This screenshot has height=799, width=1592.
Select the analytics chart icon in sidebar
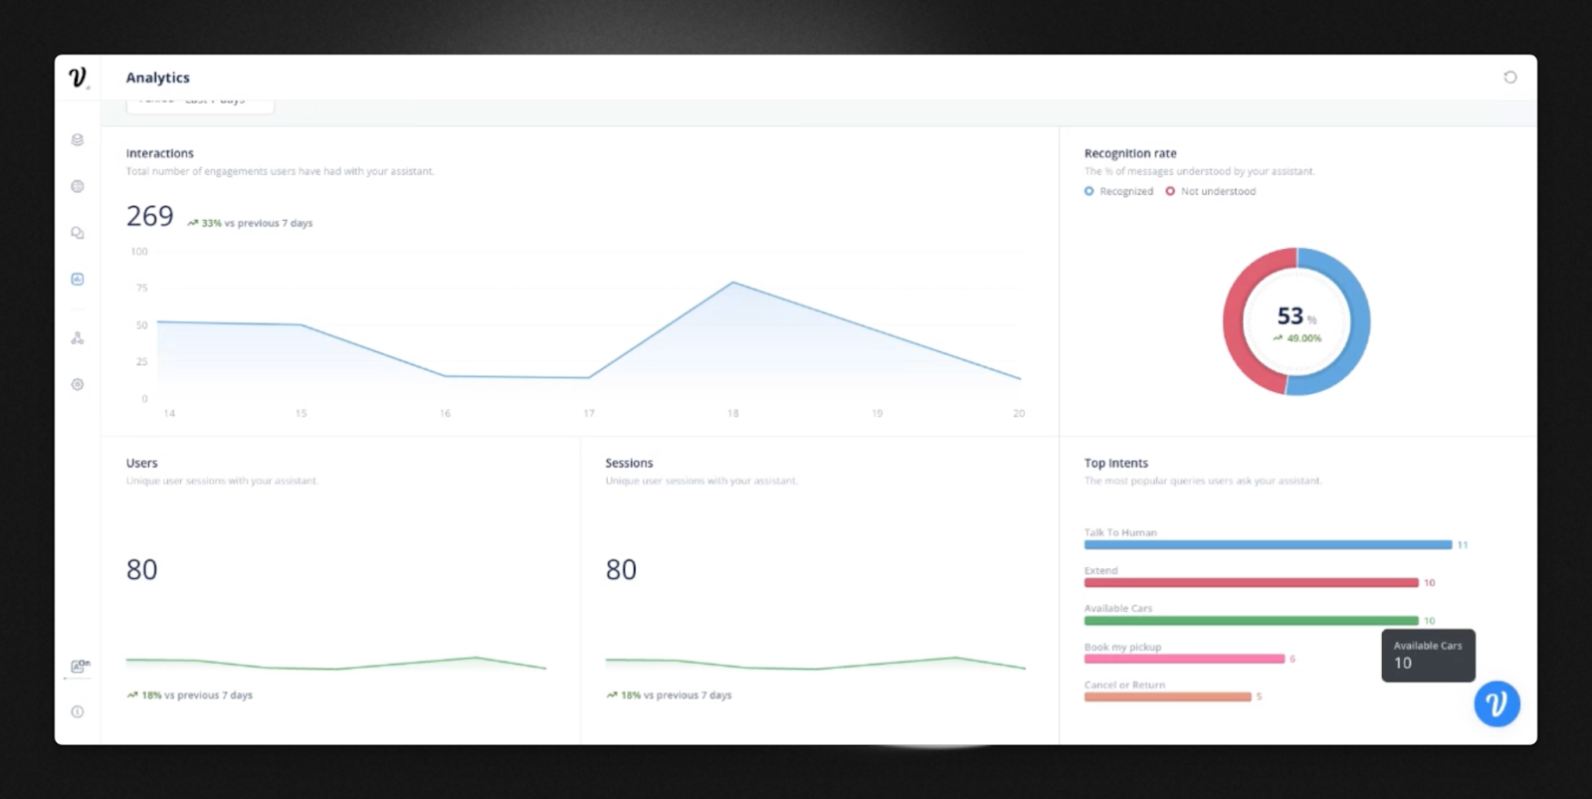78,279
